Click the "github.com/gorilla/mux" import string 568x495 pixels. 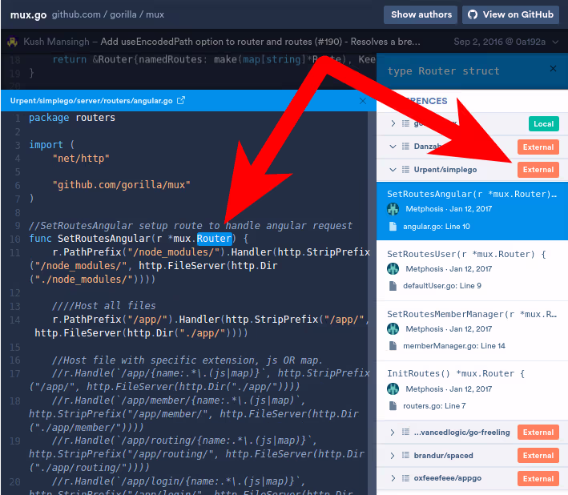click(x=121, y=185)
